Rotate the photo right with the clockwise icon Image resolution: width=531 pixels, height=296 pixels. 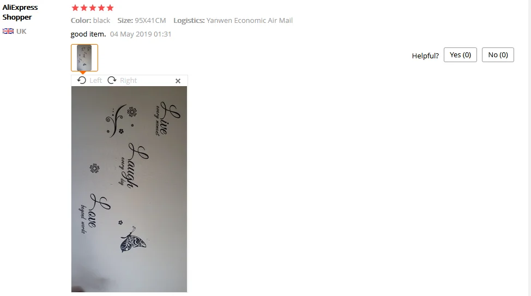coord(112,80)
